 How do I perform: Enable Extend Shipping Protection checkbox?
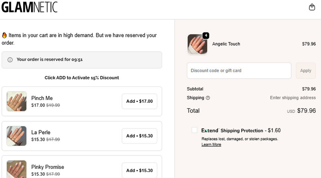click(195, 130)
